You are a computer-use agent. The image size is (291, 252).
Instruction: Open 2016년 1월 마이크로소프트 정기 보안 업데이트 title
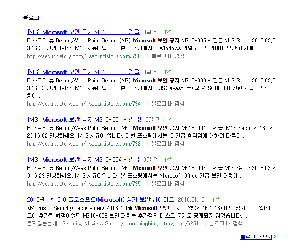(x=100, y=199)
